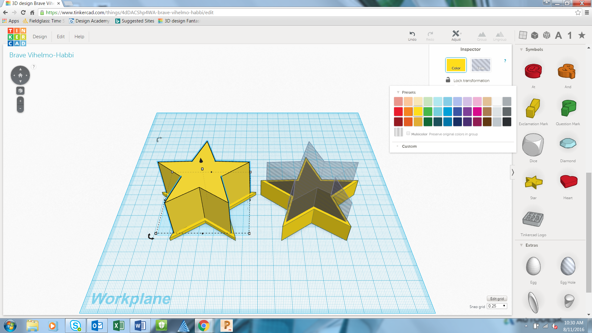Choose the bright red preset color swatch
The height and width of the screenshot is (333, 592).
coord(398,112)
